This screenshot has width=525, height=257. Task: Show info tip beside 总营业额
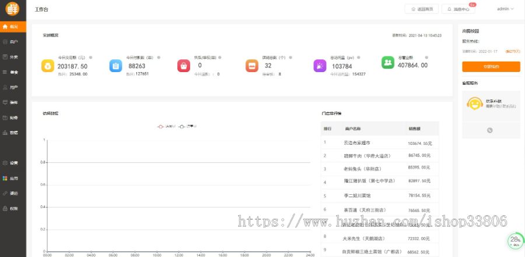click(426, 58)
